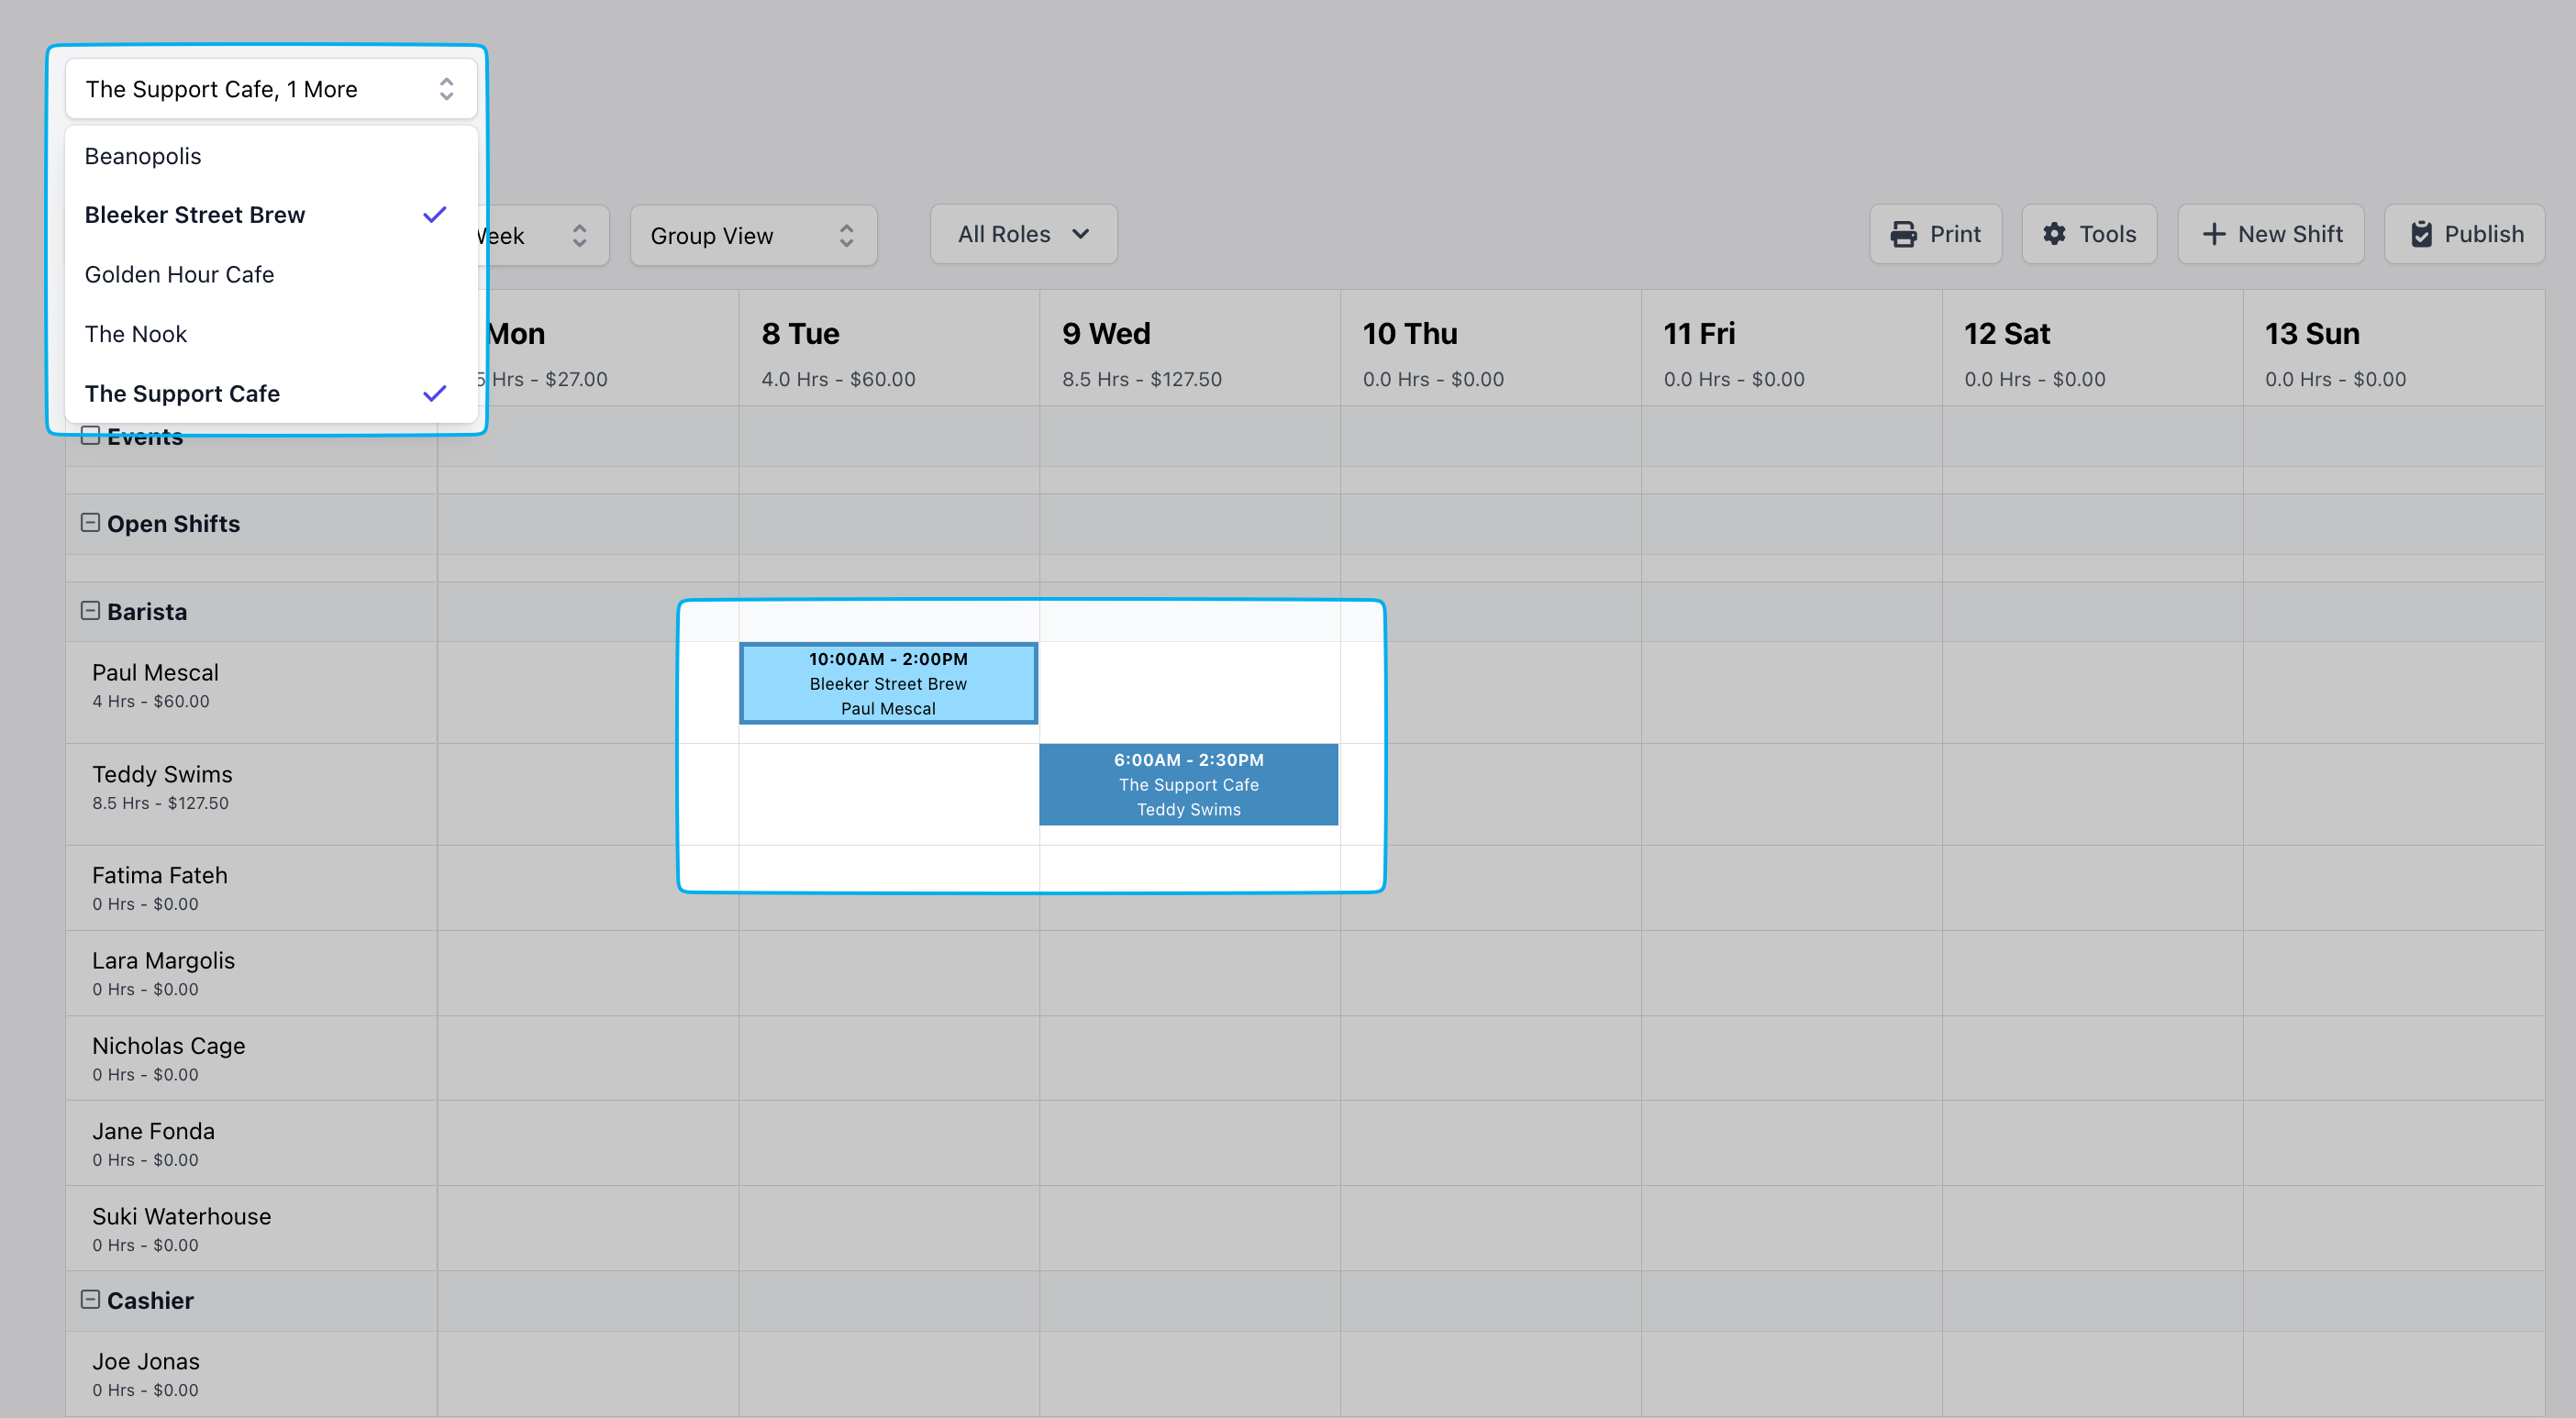This screenshot has height=1418, width=2576.
Task: Open the All Roles dropdown
Action: pyautogui.click(x=1023, y=234)
